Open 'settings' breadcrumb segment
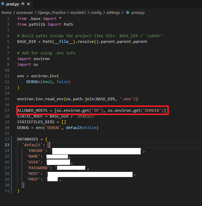This screenshot has height=206, width=202. point(113,13)
